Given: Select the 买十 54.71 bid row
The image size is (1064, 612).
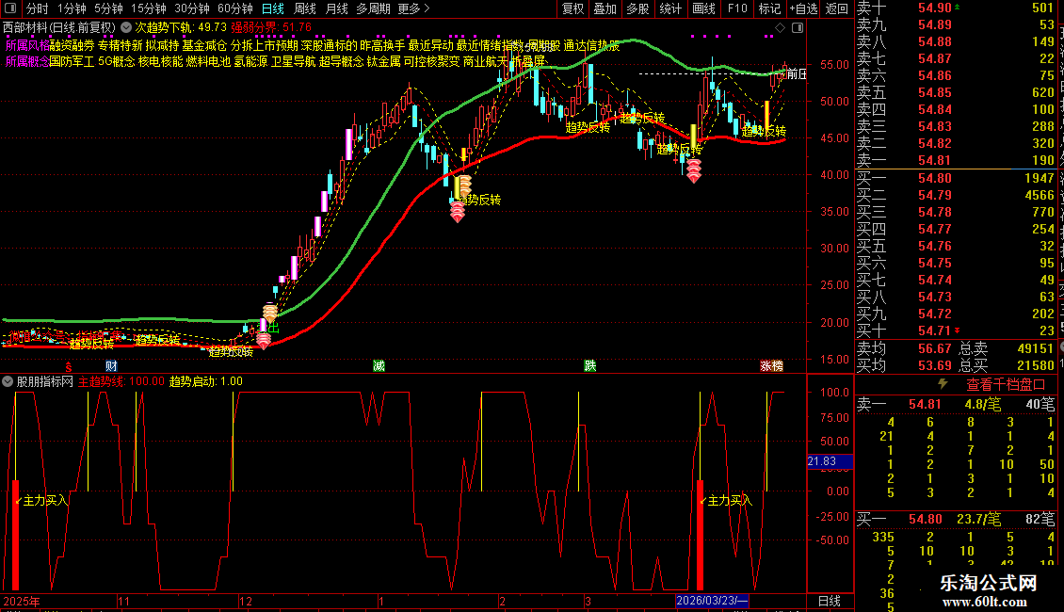Looking at the screenshot, I should coord(956,330).
